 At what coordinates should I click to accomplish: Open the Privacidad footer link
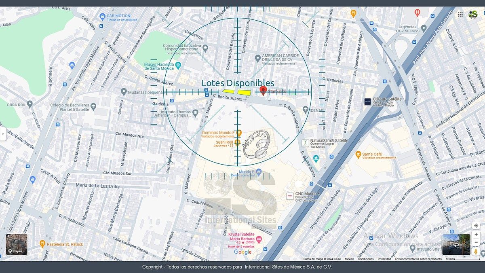pos(384,259)
